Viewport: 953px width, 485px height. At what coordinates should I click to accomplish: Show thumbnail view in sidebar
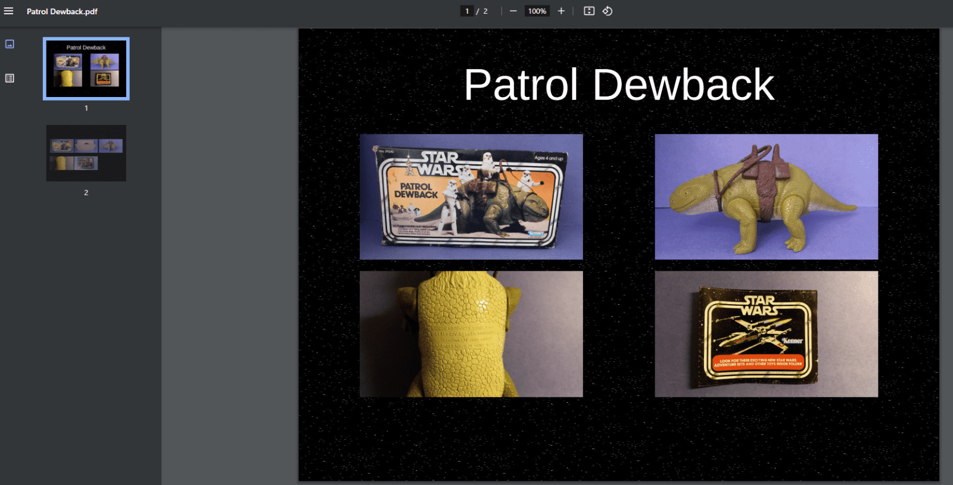[10, 44]
